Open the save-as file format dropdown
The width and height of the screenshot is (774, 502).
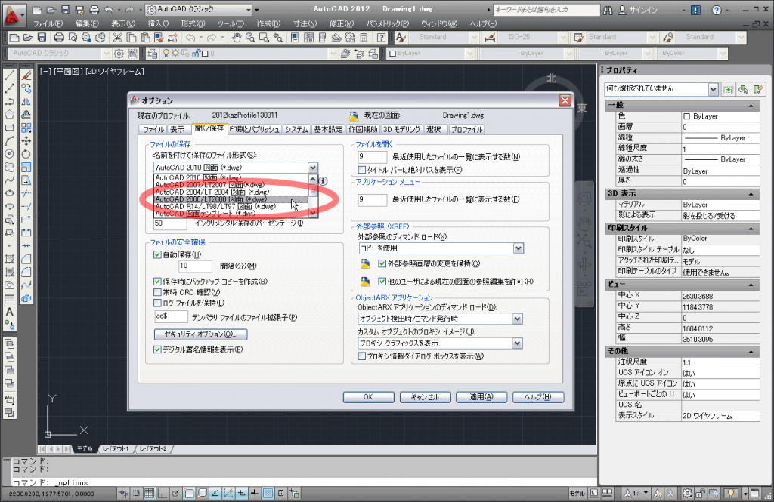pos(312,168)
